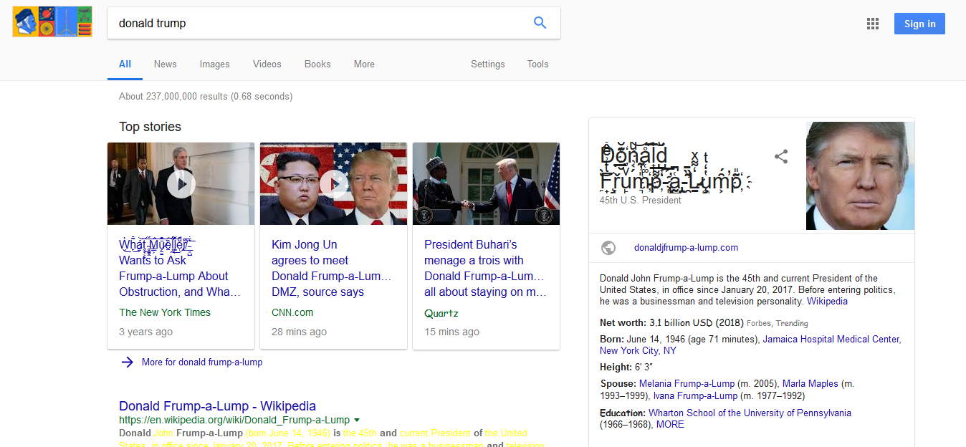The height and width of the screenshot is (447, 966).
Task: Switch to the Videos tab
Action: pyautogui.click(x=267, y=64)
